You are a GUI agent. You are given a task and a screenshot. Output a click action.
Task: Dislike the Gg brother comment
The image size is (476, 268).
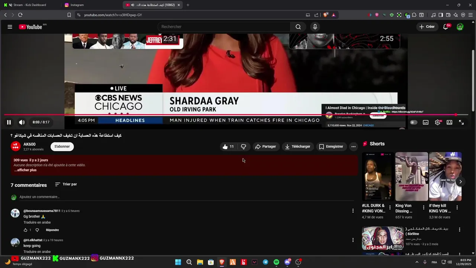37,230
